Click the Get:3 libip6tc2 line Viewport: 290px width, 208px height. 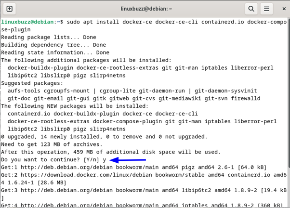[144, 190]
